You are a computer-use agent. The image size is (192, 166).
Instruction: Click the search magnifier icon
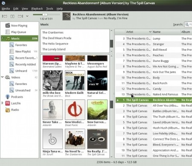[187, 24]
